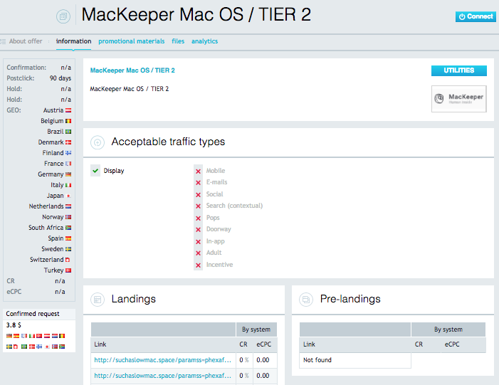499x385 pixels.
Task: Click the 3.8 $ confirmed request value
Action: point(14,325)
